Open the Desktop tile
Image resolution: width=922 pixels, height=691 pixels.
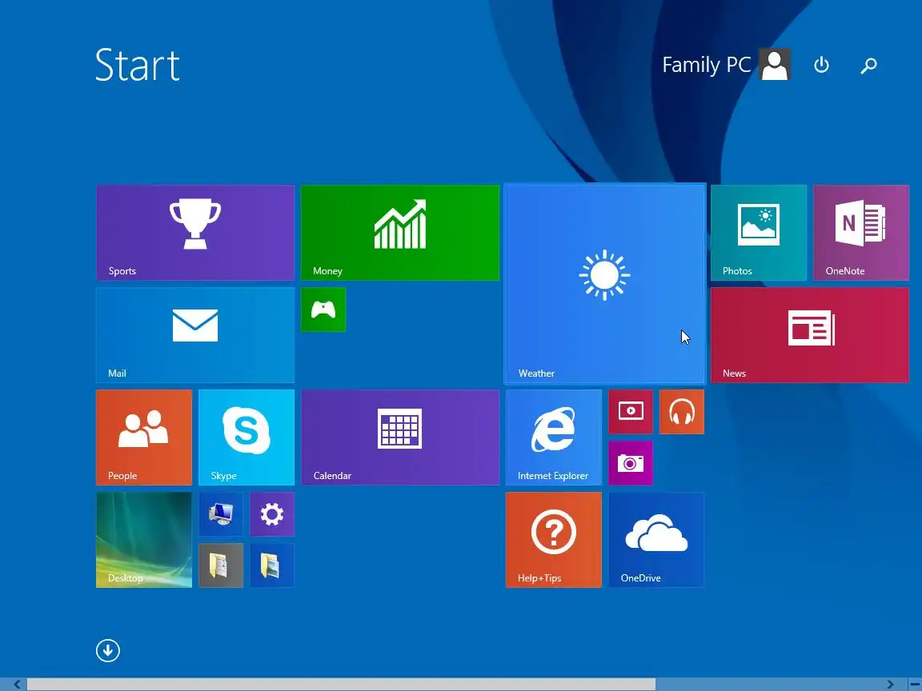coord(144,540)
